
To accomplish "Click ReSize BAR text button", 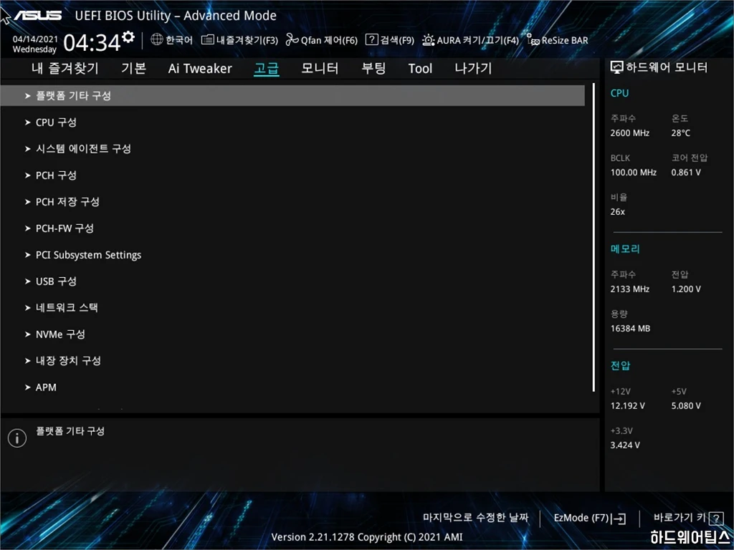I will (x=565, y=40).
